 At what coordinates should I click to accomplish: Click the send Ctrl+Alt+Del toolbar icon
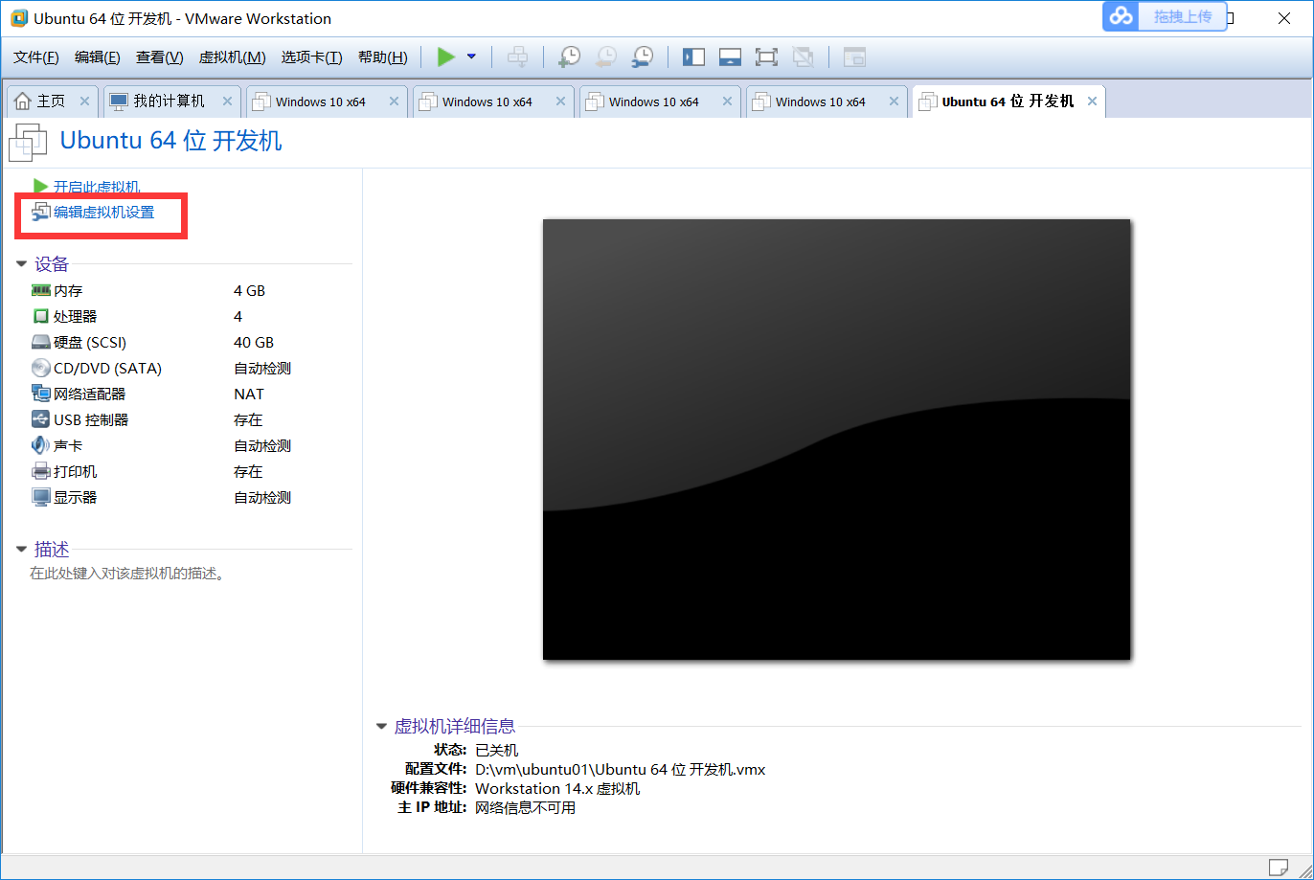coord(517,57)
